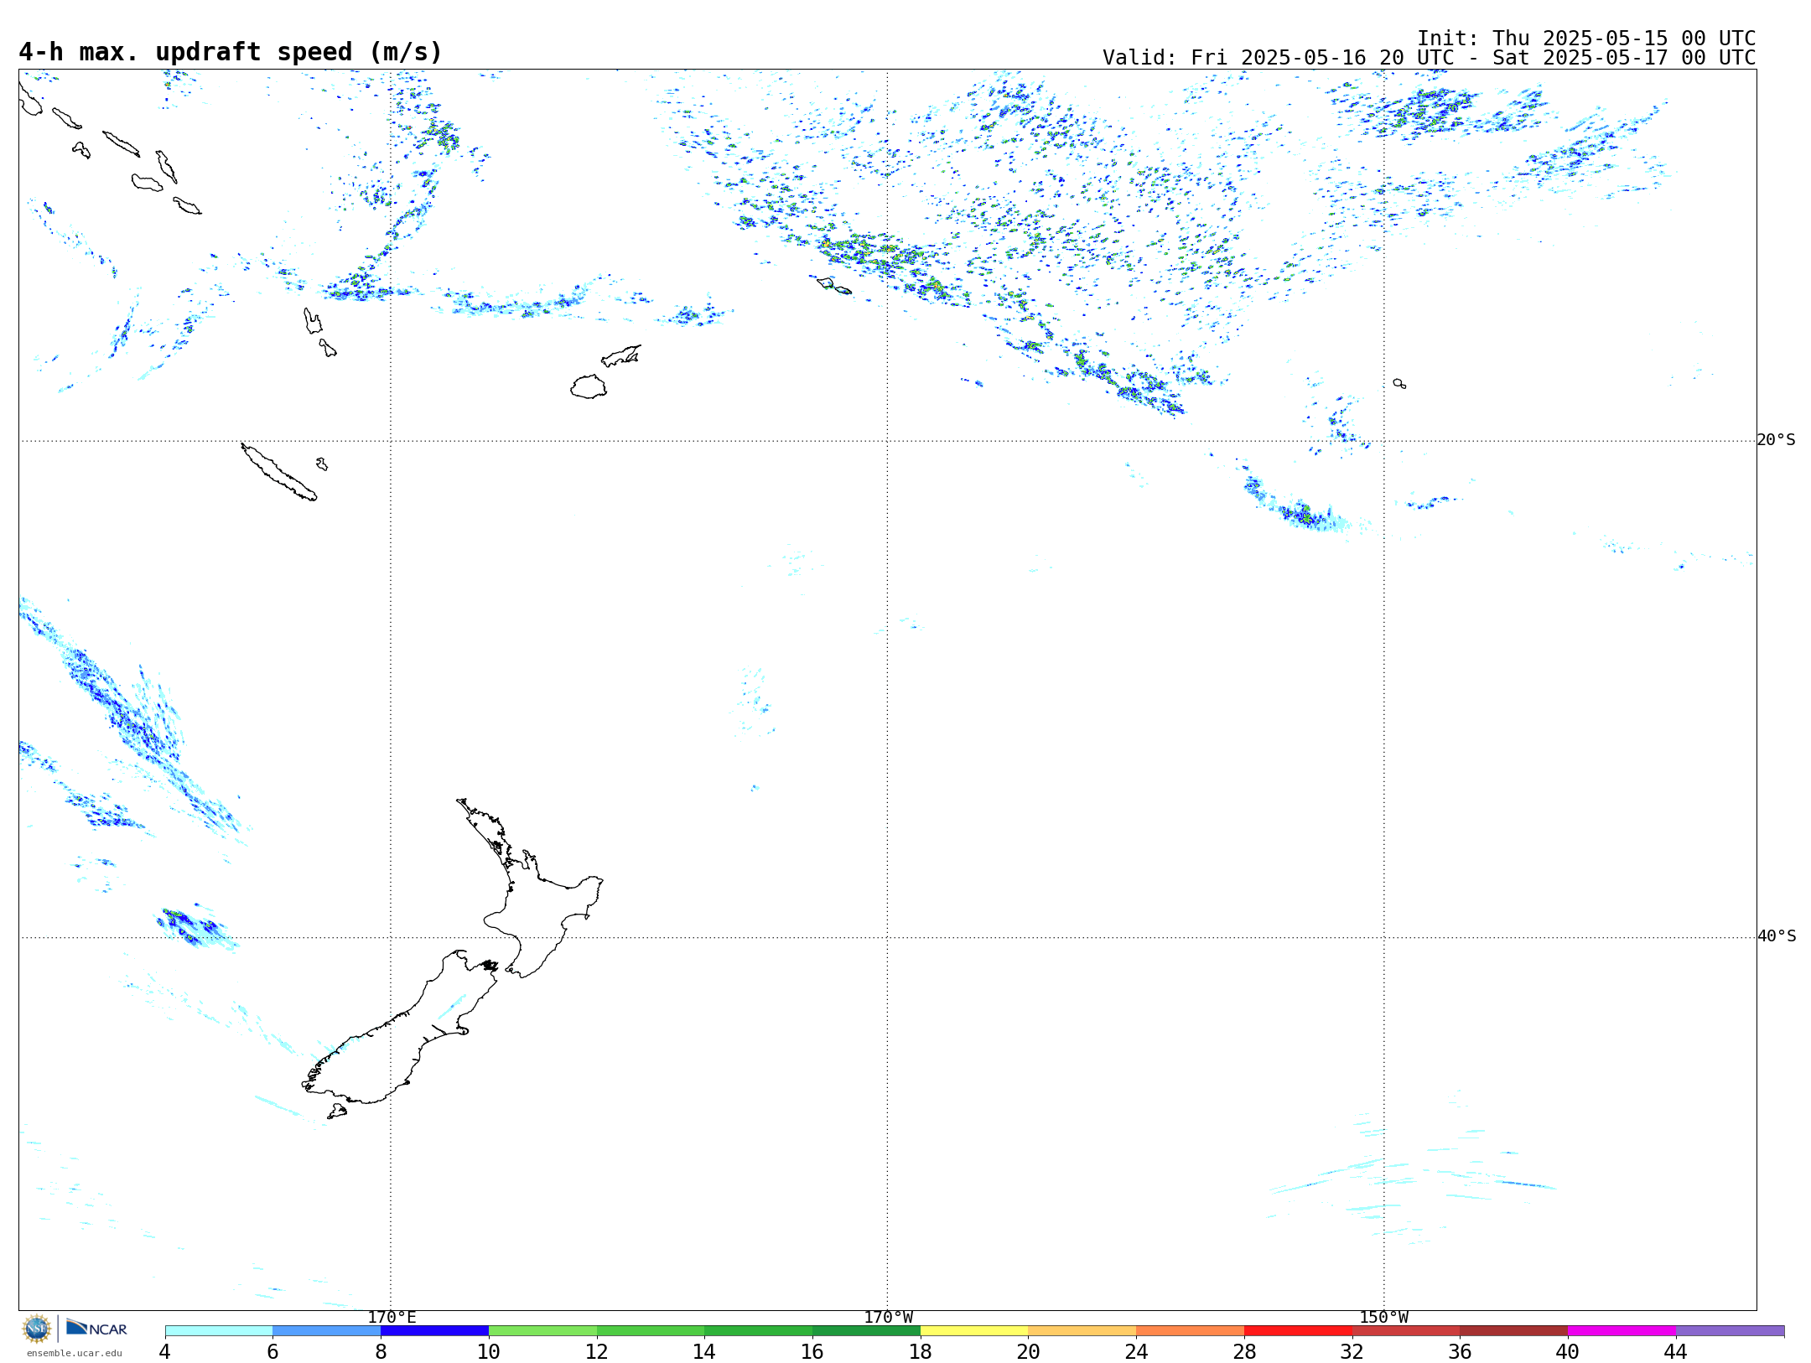
Task: Click the orange 24–28 colorbar segment
Action: click(1190, 1331)
